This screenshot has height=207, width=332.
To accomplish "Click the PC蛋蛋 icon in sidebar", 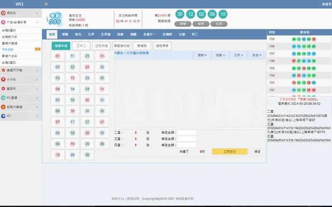I will (3, 98).
